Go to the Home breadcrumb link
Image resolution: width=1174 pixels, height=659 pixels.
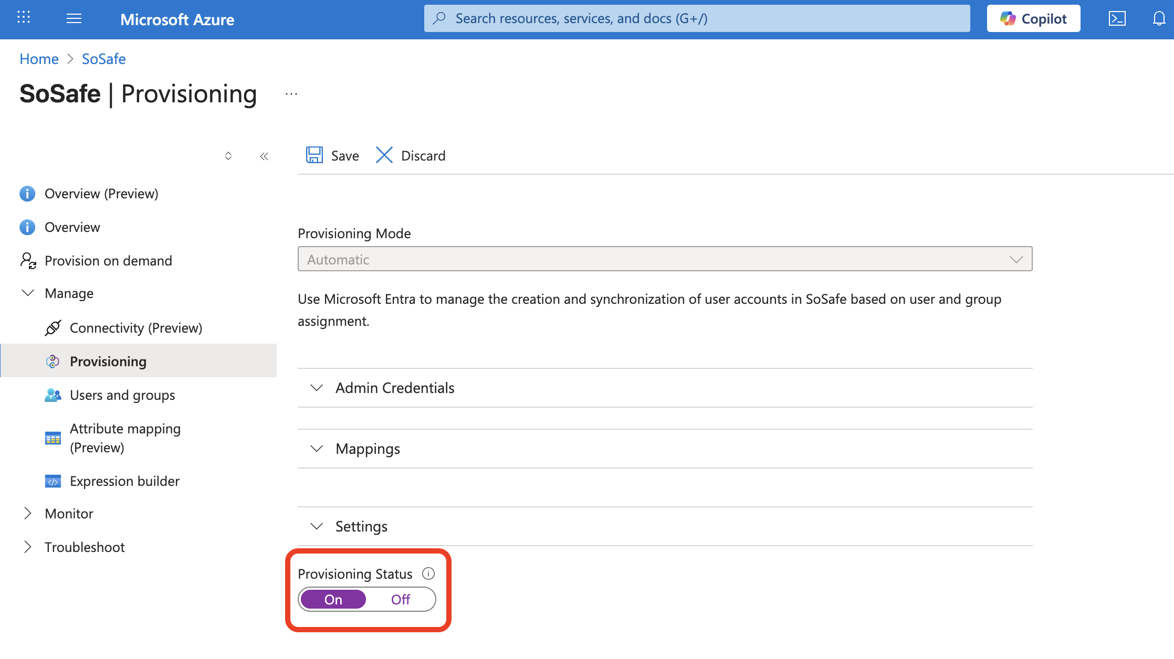(x=39, y=59)
